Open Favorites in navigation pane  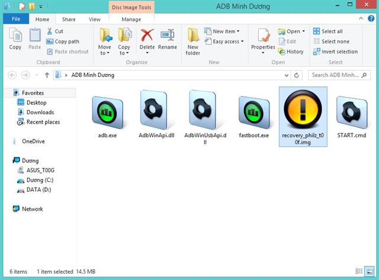coord(33,93)
